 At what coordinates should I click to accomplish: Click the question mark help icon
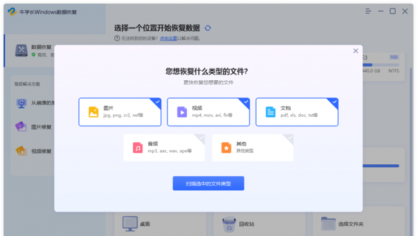[x=117, y=38]
